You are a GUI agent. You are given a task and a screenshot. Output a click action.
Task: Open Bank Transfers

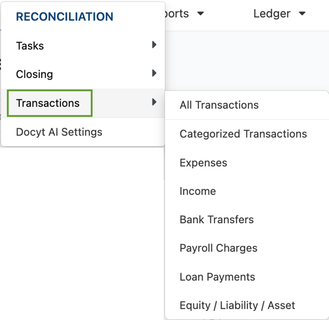pyautogui.click(x=217, y=220)
